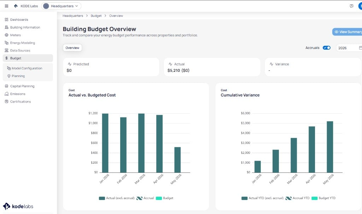The width and height of the screenshot is (362, 214).
Task: Open Dashboards from sidebar icon
Action: [6, 20]
